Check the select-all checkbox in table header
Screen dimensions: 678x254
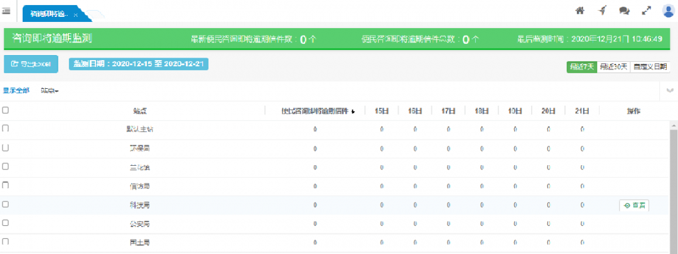[x=6, y=110]
